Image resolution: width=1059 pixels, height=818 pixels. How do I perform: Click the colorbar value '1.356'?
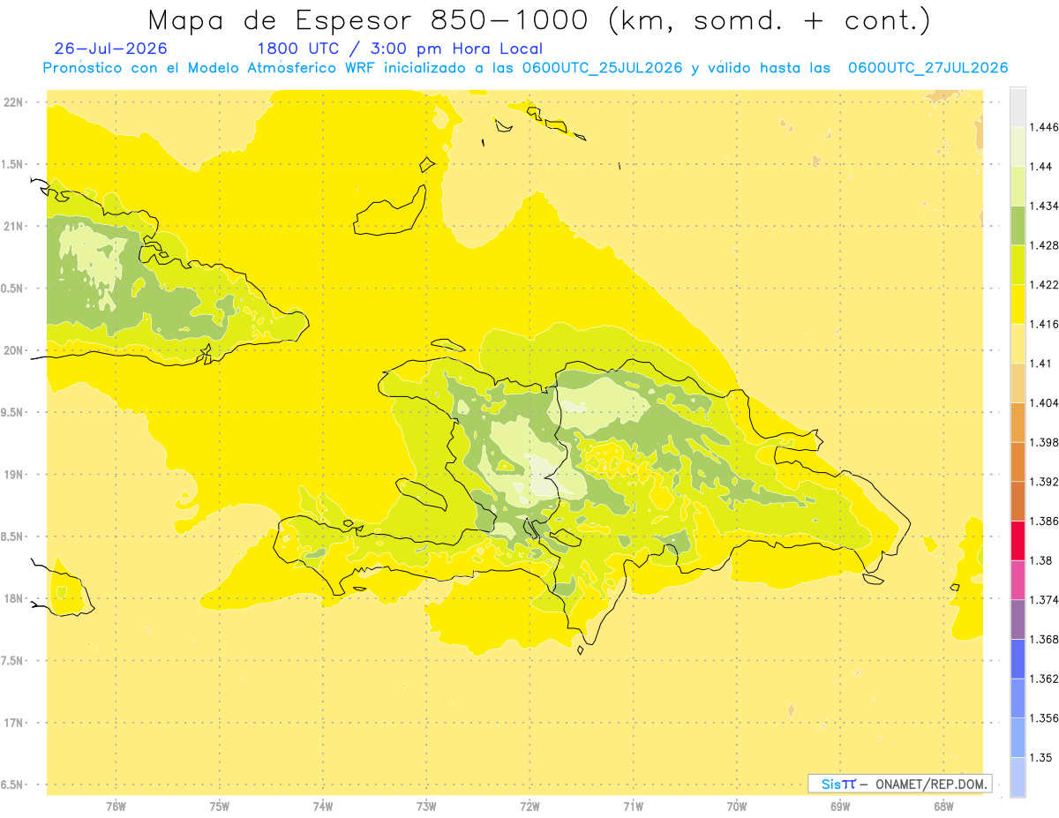coord(1044,718)
